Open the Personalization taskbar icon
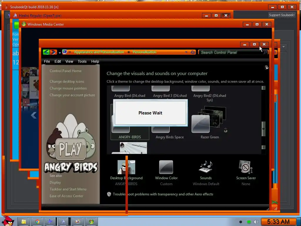 point(78,222)
